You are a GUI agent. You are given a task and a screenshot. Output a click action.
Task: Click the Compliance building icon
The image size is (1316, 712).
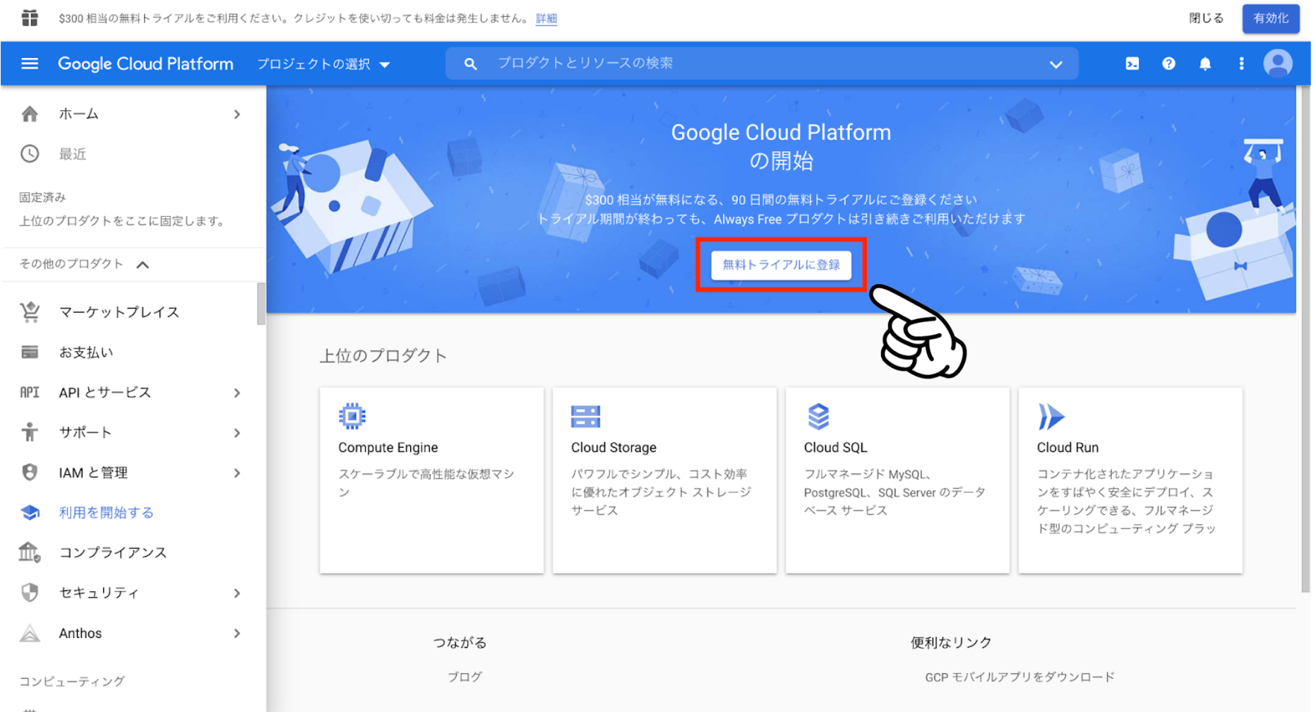[x=30, y=552]
